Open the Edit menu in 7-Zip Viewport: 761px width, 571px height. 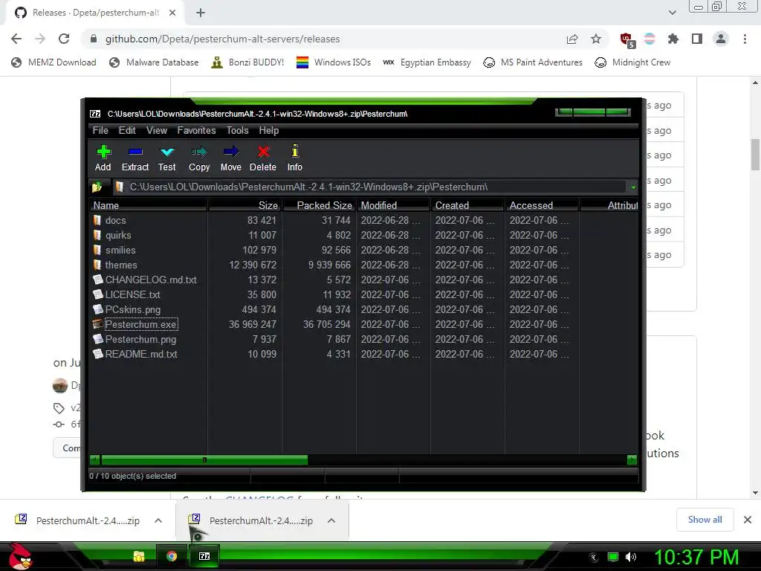127,131
